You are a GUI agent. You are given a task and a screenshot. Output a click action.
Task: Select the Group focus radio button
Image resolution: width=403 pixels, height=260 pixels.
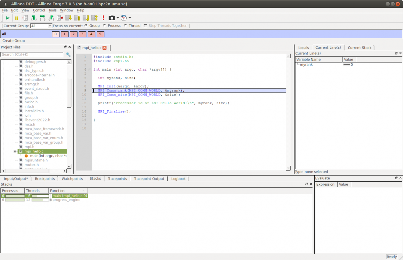tap(86, 26)
